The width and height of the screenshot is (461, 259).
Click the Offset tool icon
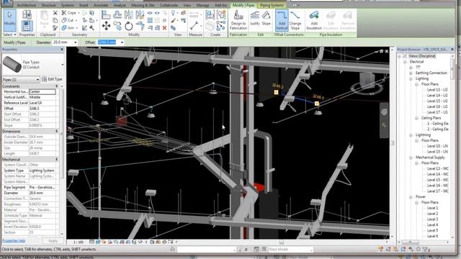[117, 14]
